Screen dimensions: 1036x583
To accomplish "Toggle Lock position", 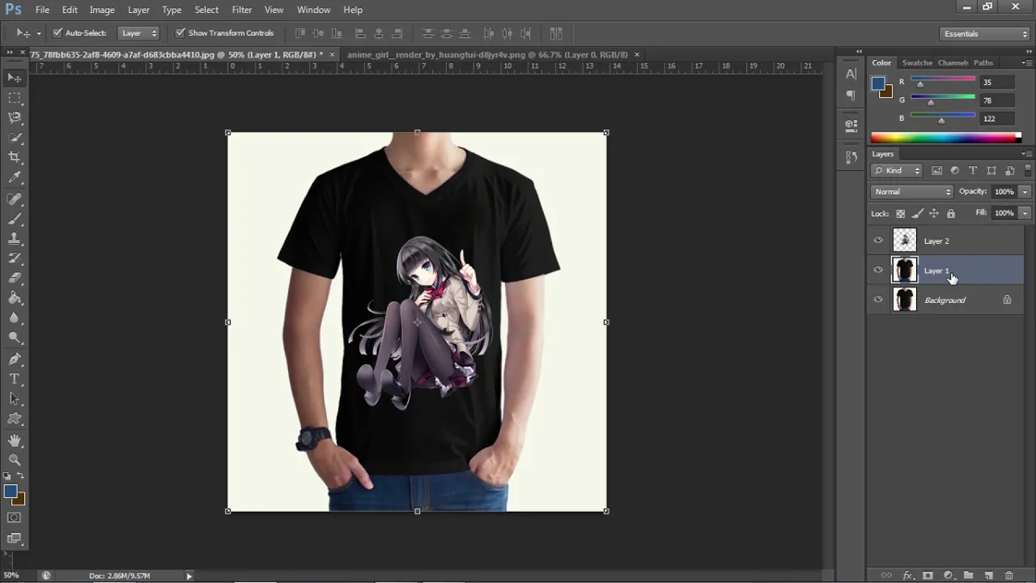I will point(934,214).
